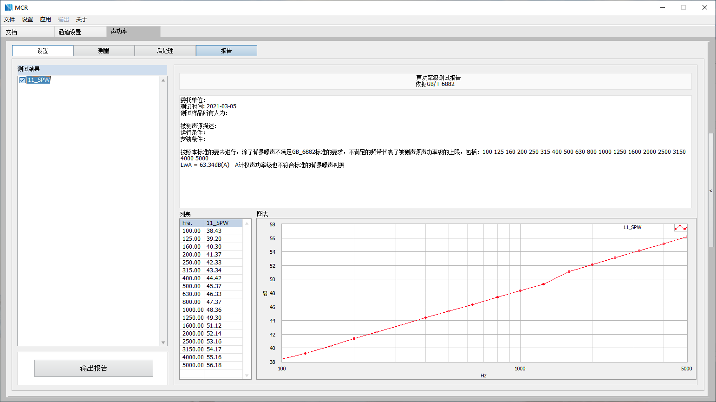Switch to the 文档 tab
Image resolution: width=716 pixels, height=402 pixels.
coord(12,32)
